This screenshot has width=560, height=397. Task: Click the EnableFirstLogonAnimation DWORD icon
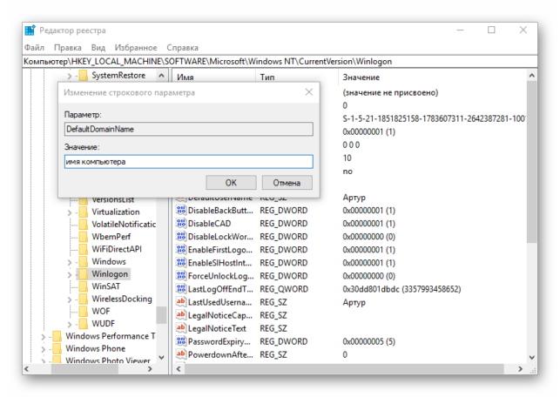(x=180, y=249)
